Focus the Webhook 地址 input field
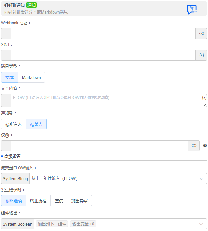Viewport: 208px width, 231px height. [x=103, y=34]
